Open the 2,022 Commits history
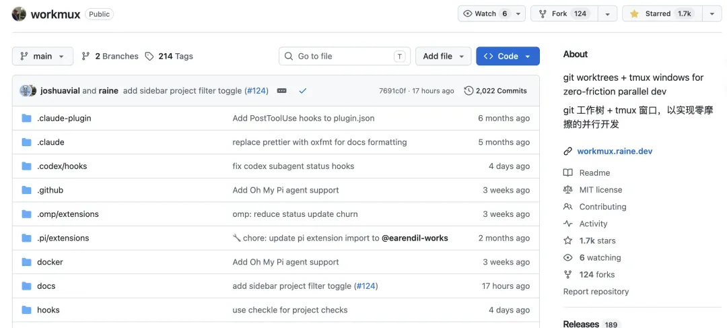This screenshot has height=328, width=727. pos(495,91)
